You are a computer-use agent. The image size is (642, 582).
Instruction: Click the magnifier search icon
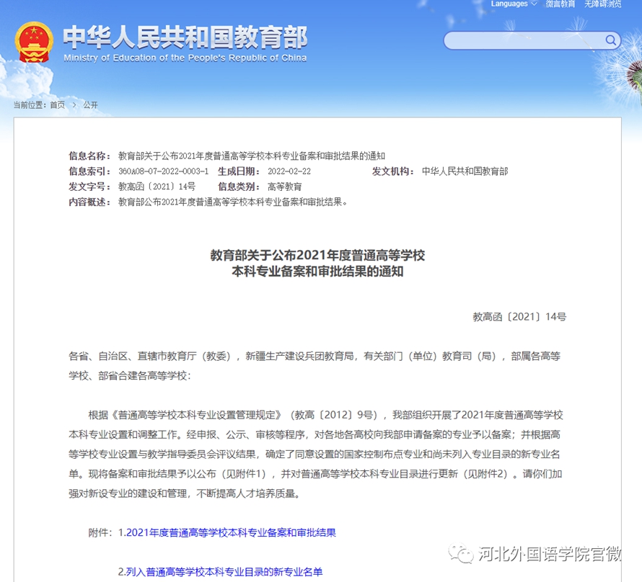pos(610,40)
